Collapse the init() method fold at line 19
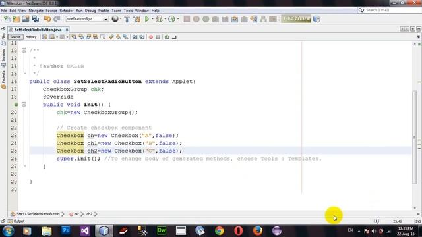Viewport: 422px width, 237px height. 24,104
